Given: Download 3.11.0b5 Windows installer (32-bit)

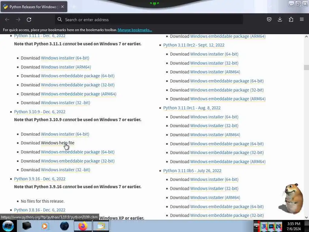Looking at the screenshot, I should coord(214,188).
